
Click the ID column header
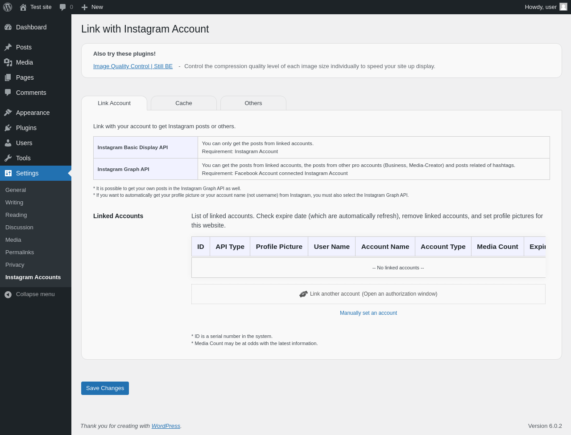click(201, 247)
